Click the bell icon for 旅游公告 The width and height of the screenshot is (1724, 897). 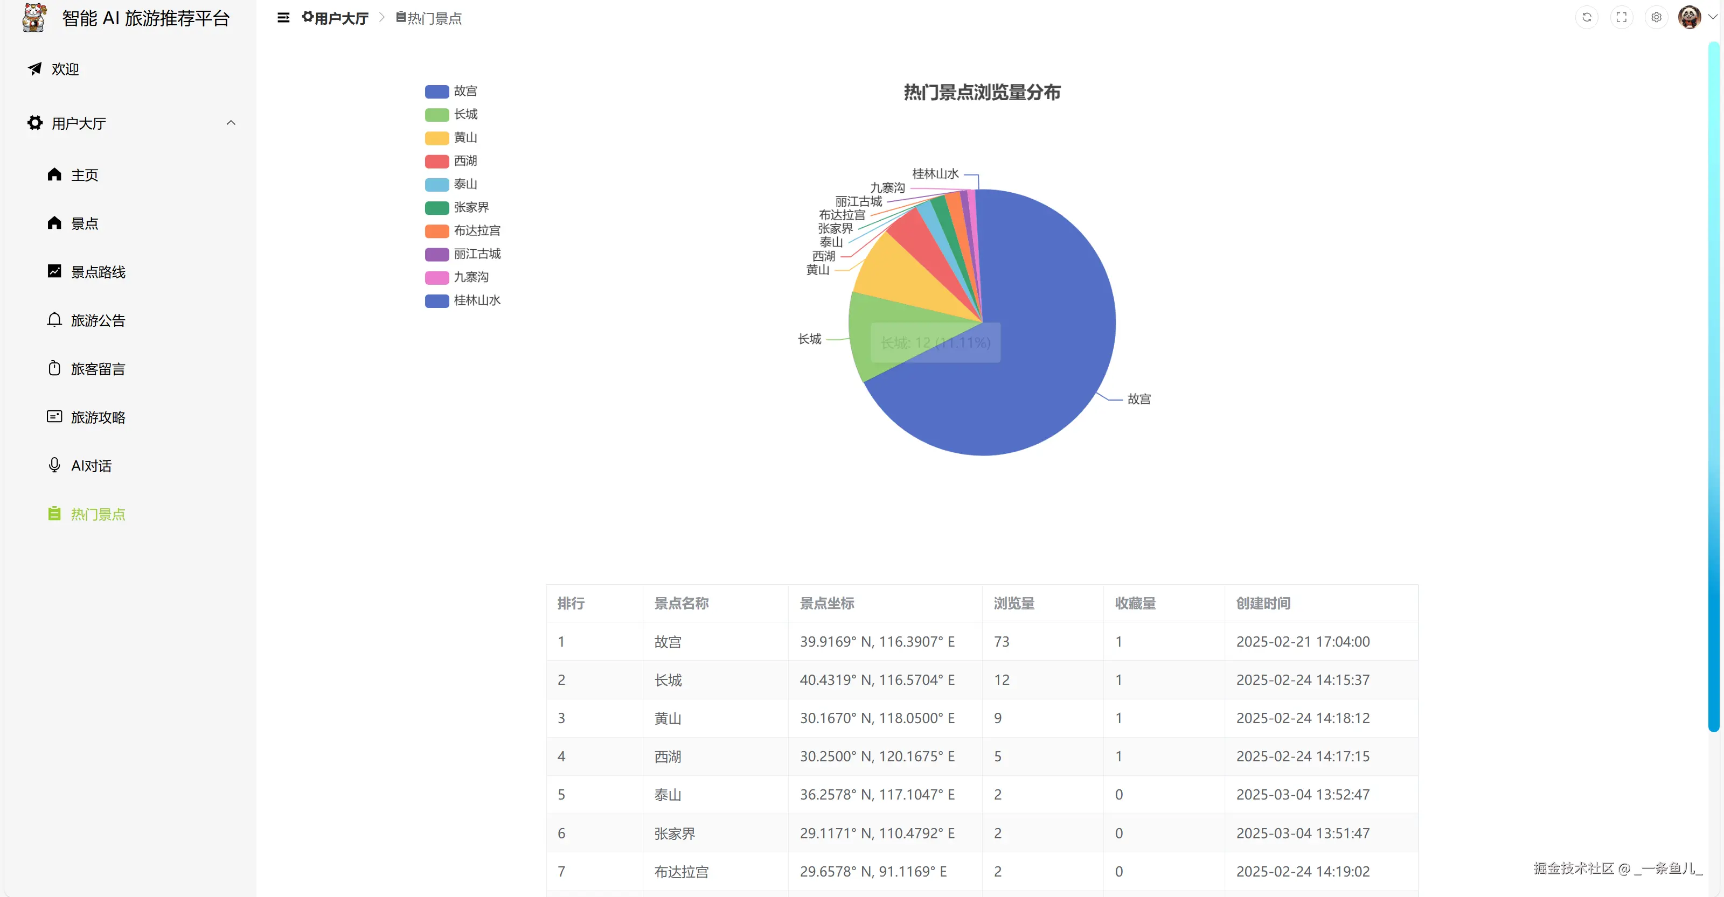coord(54,320)
